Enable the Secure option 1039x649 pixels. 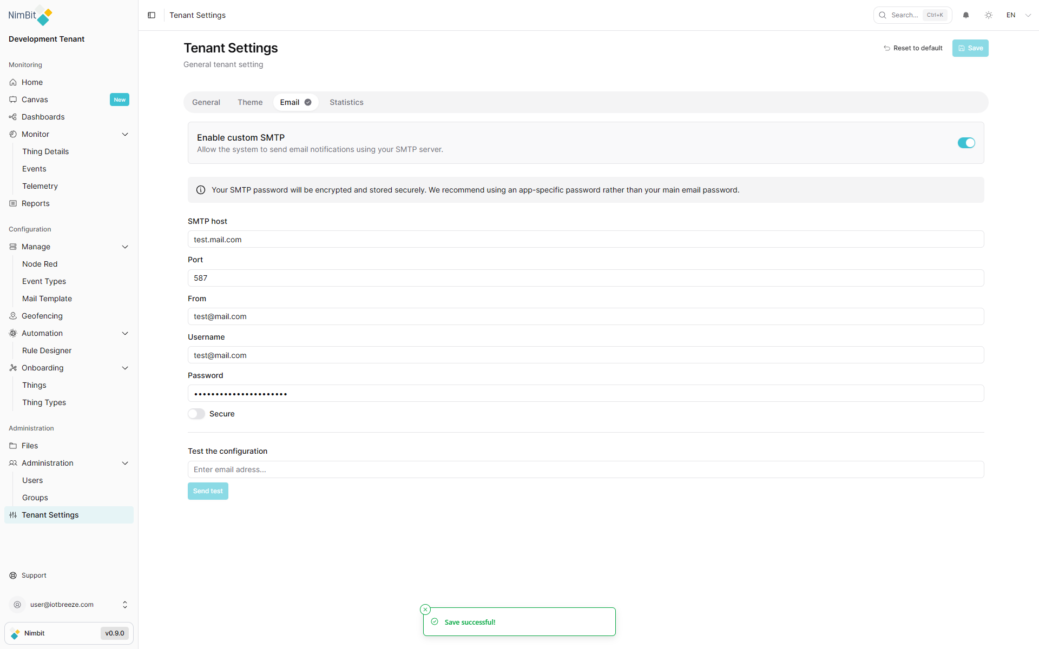tap(196, 413)
